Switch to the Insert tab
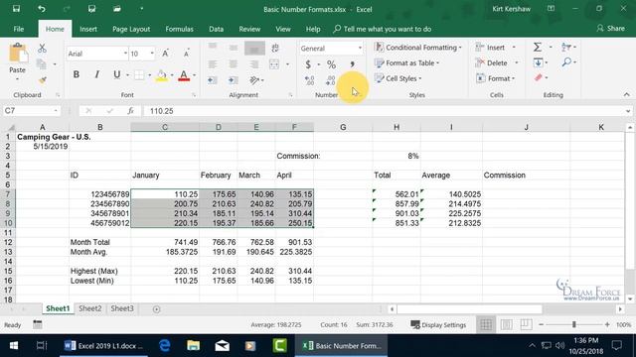636x357 pixels. [88, 29]
